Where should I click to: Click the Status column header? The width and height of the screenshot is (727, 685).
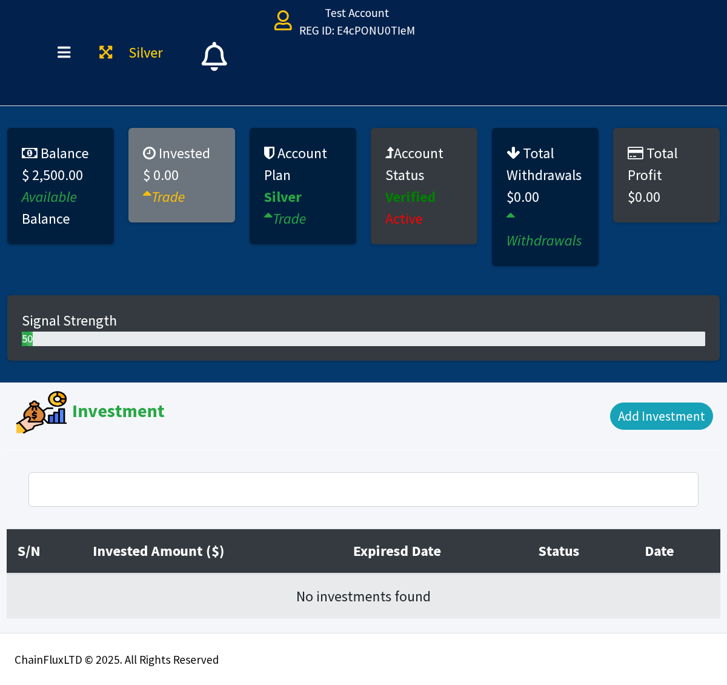point(559,551)
